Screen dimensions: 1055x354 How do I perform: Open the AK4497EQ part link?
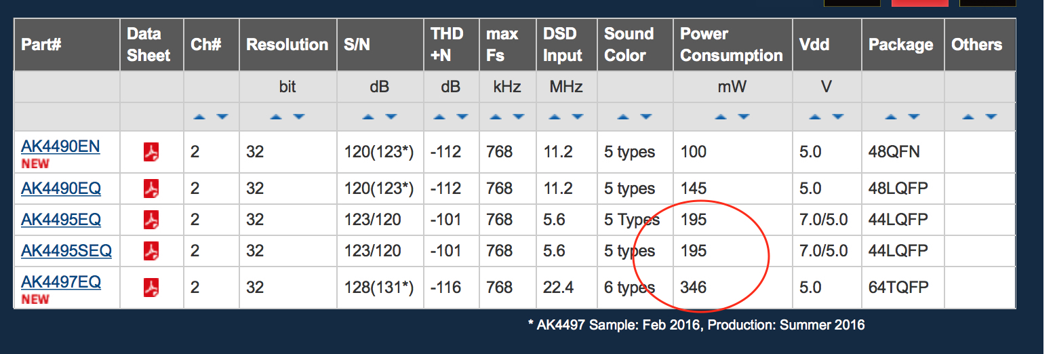click(61, 282)
